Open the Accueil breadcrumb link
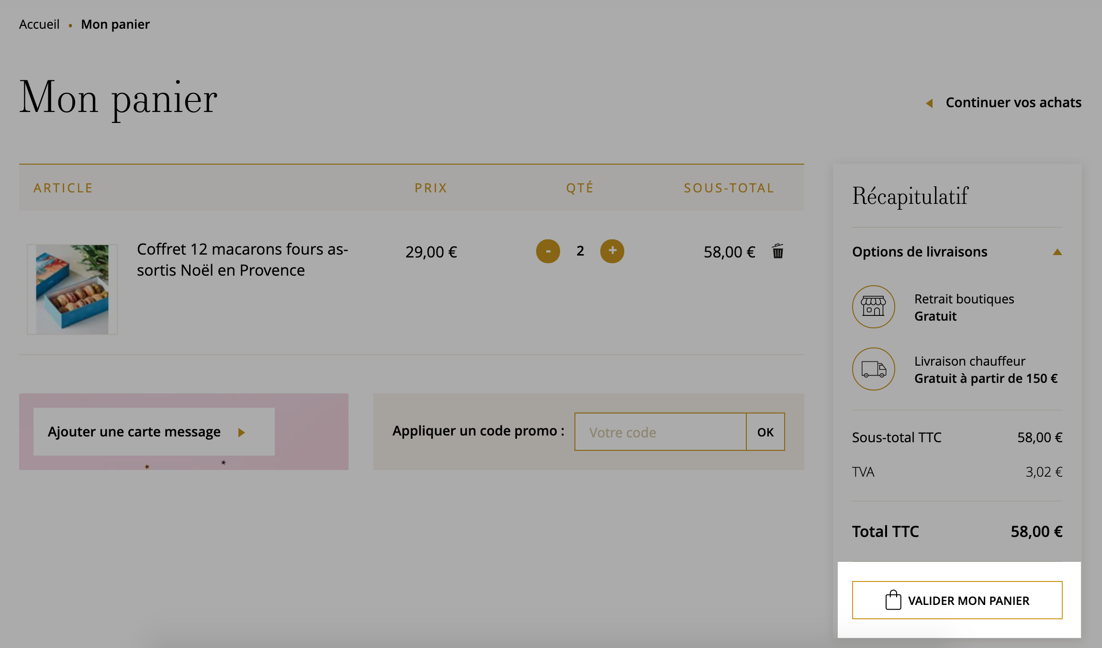The height and width of the screenshot is (648, 1102). pos(39,24)
